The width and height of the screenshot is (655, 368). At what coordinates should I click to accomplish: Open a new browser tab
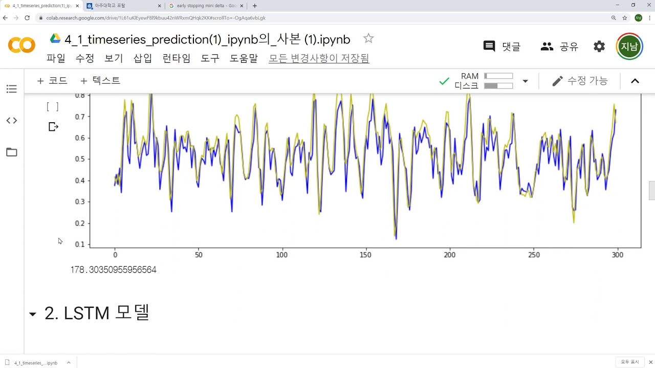(255, 6)
